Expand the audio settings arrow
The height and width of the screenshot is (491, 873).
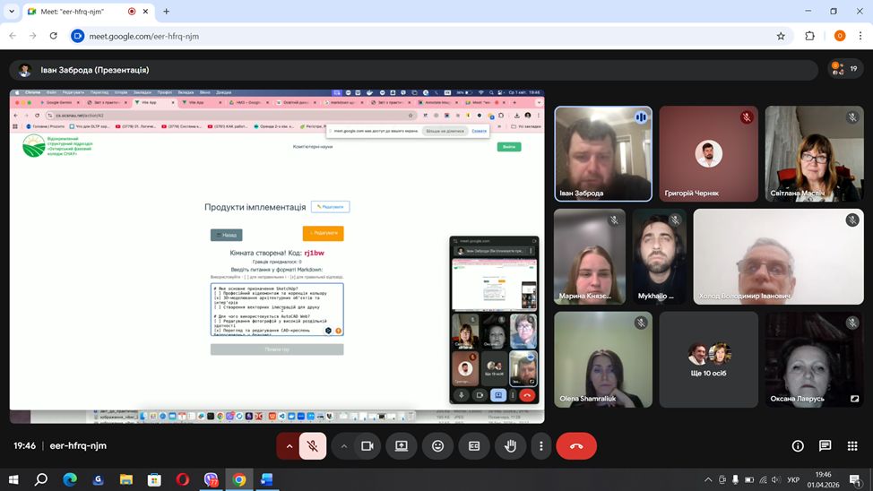tap(289, 445)
